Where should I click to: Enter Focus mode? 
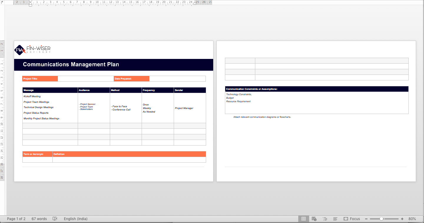tap(352, 219)
